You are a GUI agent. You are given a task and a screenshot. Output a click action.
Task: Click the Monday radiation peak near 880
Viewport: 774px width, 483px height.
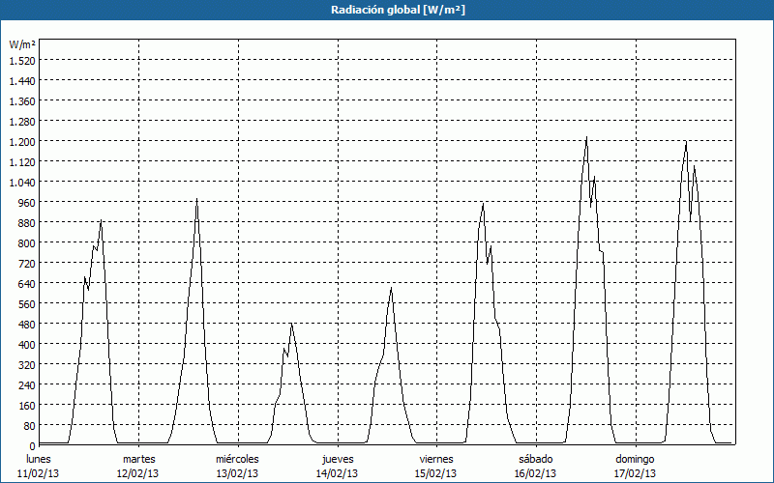(101, 221)
